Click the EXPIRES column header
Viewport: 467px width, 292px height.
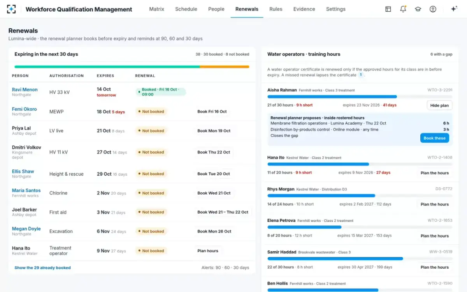pyautogui.click(x=105, y=76)
